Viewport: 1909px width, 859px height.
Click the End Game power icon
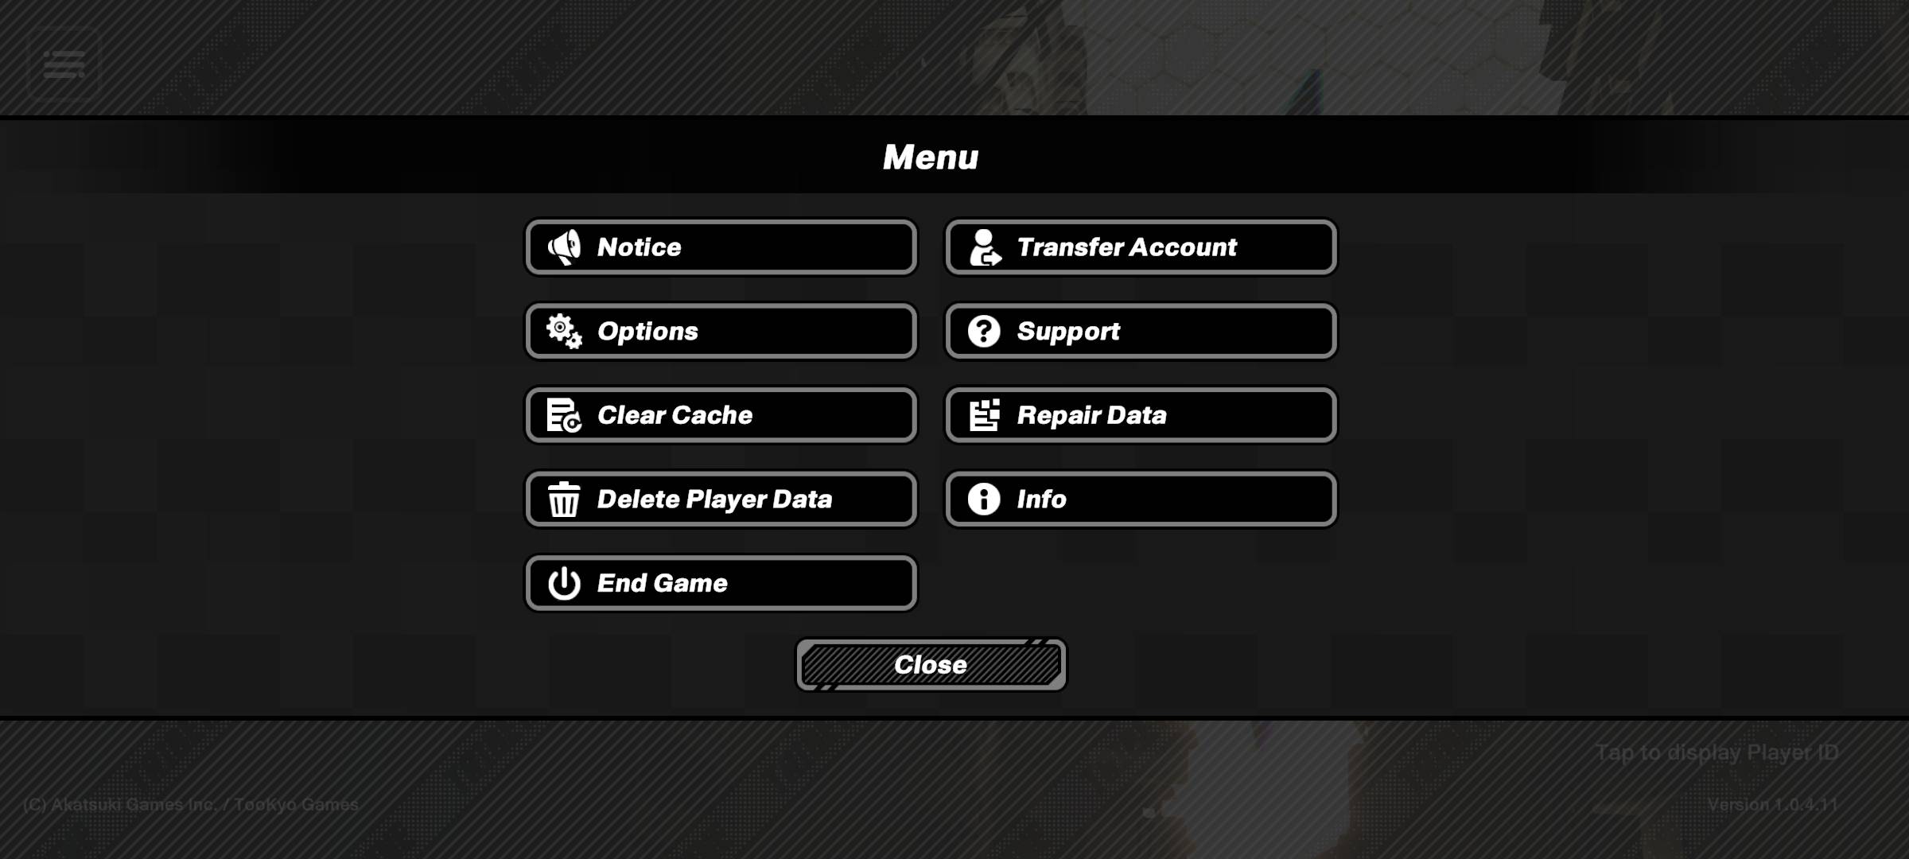point(562,583)
